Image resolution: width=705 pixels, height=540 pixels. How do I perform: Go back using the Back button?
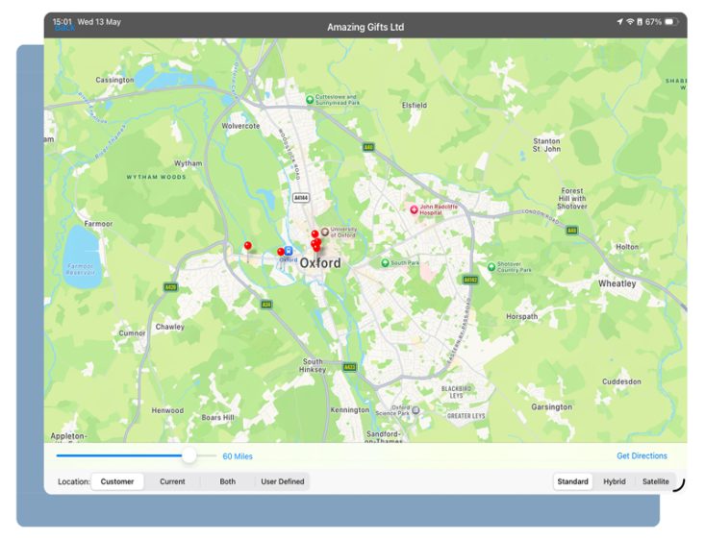[x=64, y=28]
